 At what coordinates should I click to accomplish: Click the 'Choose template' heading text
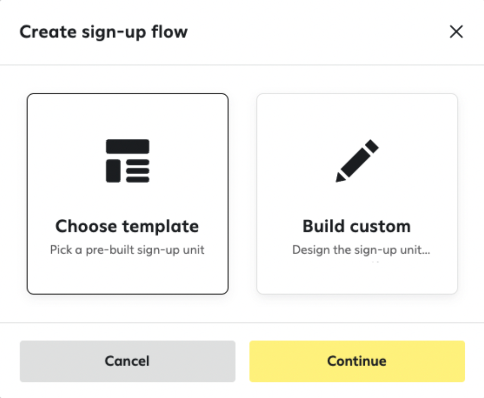click(x=127, y=226)
